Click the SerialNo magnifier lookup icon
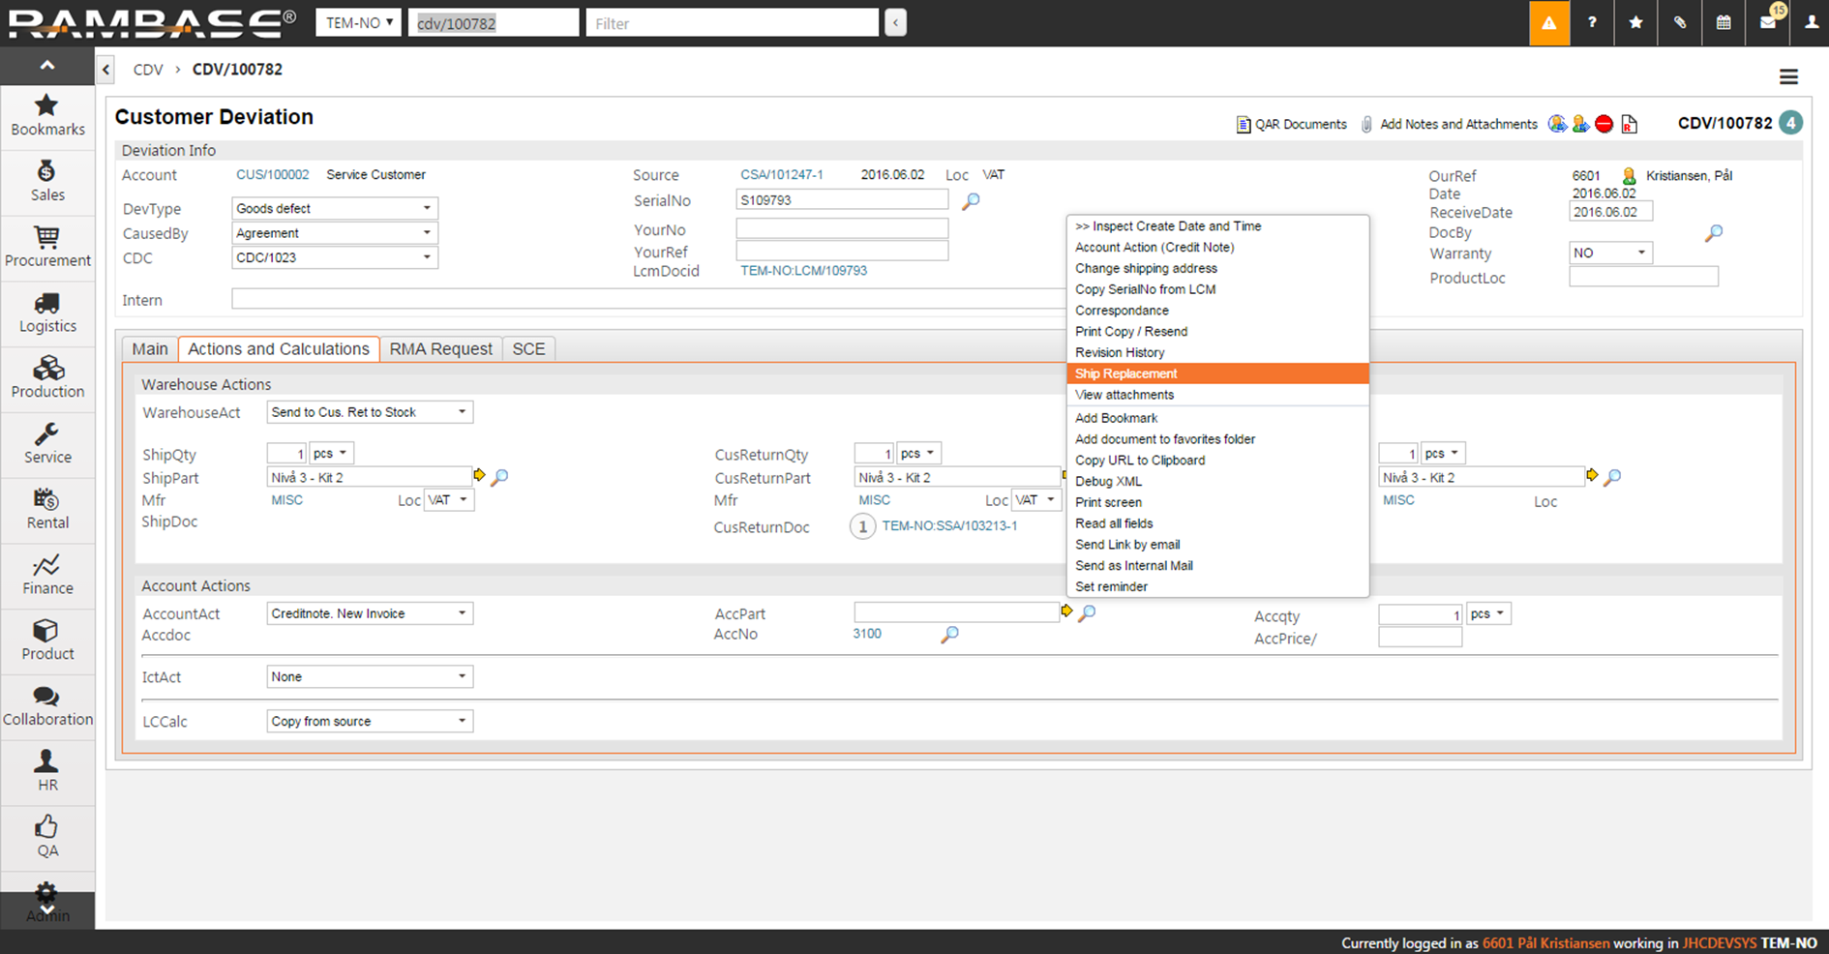1829x954 pixels. [x=971, y=201]
